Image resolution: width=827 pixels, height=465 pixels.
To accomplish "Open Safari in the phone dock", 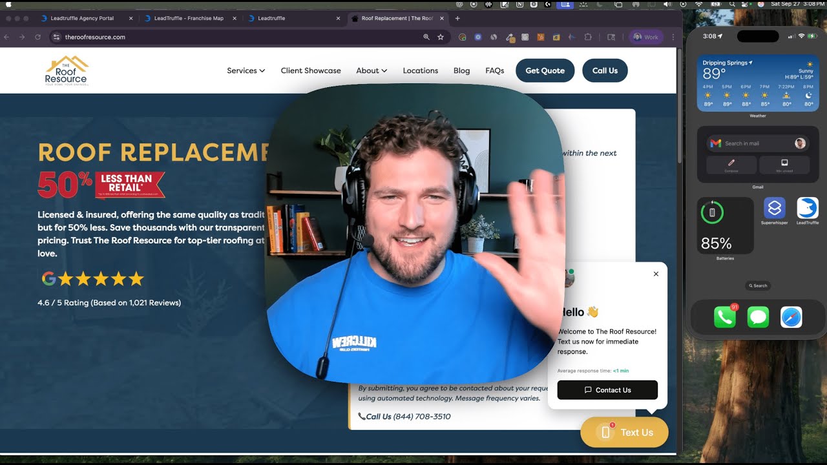I will pos(791,317).
